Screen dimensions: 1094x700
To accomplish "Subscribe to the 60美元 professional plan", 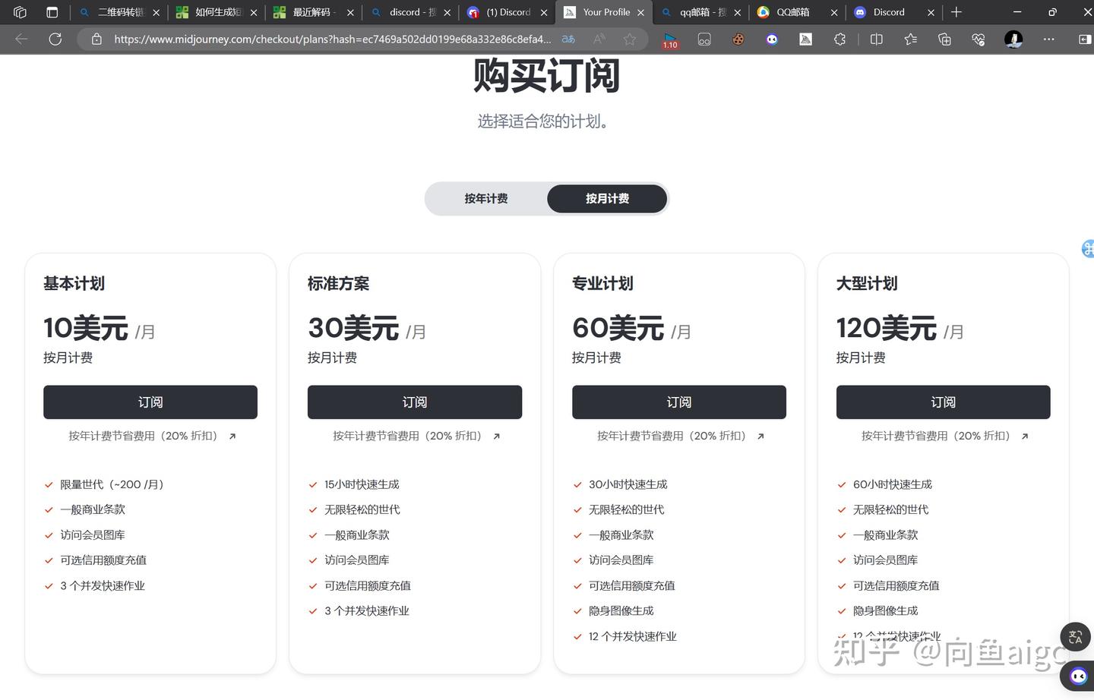I will [x=679, y=402].
